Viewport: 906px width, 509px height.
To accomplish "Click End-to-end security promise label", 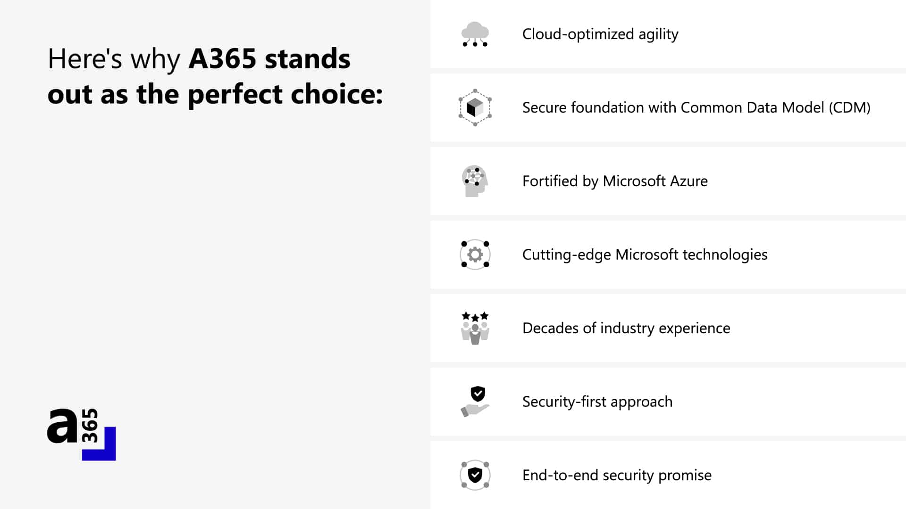I will point(617,476).
